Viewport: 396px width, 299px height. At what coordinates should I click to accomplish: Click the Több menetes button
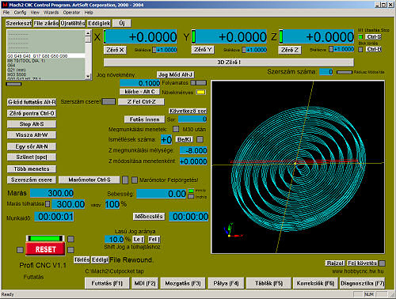tap(32, 168)
